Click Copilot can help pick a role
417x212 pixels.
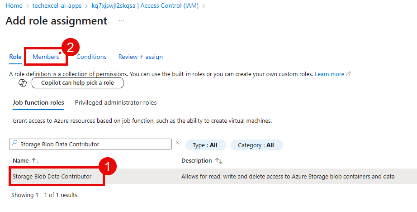pos(77,83)
